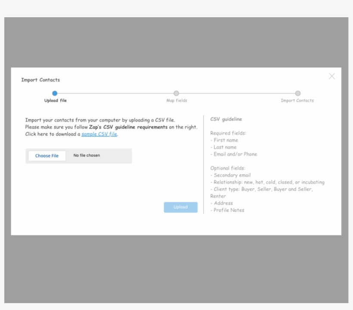Select the Map fields step circle
This screenshot has width=353, height=310.
pos(176,93)
